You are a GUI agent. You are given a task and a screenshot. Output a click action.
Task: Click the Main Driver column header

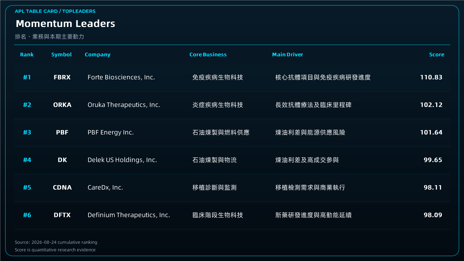click(287, 55)
